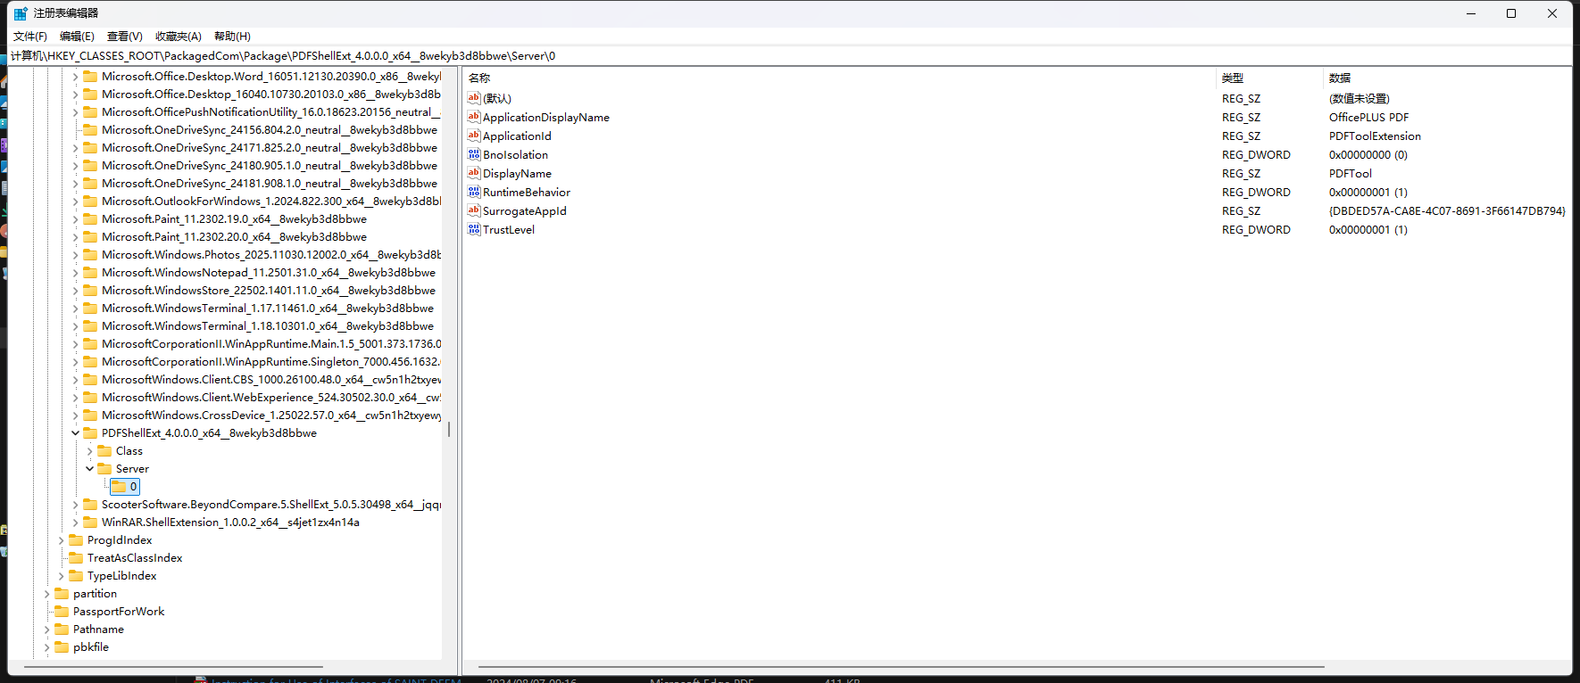Click the DisplayName string value icon
Image resolution: width=1580 pixels, height=683 pixels.
[474, 173]
